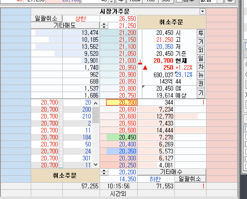Screen dimensions: 247x199
Task: Select ask price 21,000
Action: click(x=119, y=60)
